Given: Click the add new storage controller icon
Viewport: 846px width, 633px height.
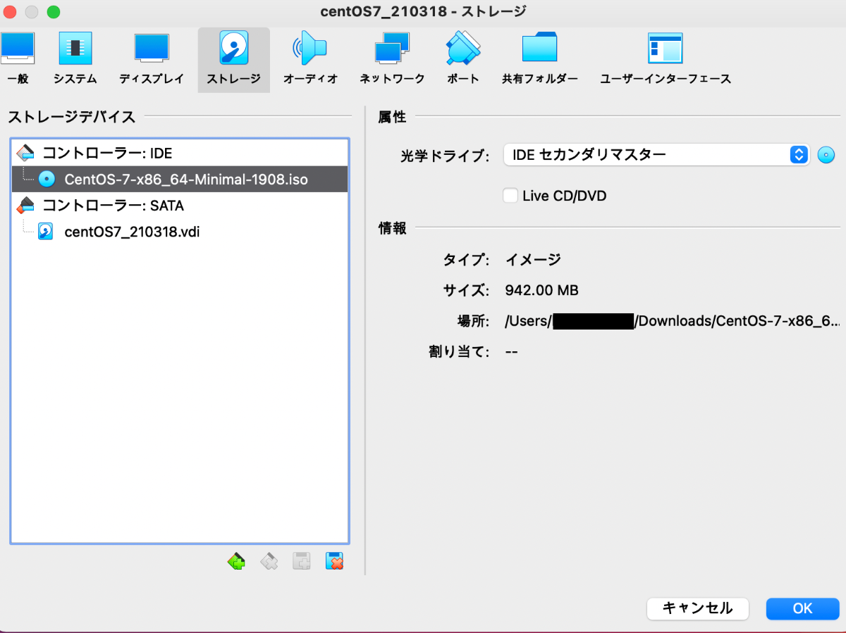Looking at the screenshot, I should tap(237, 561).
